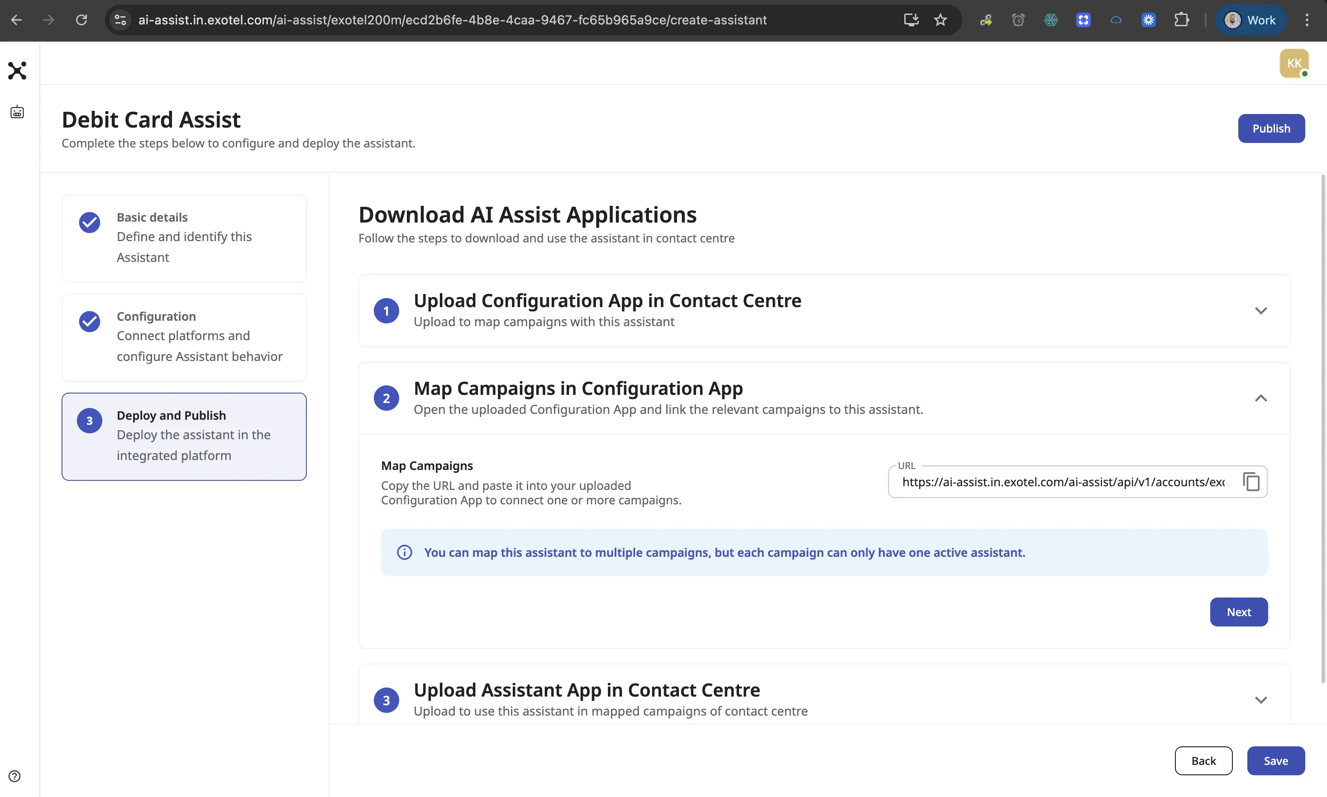Click the KK user avatar

(x=1294, y=63)
